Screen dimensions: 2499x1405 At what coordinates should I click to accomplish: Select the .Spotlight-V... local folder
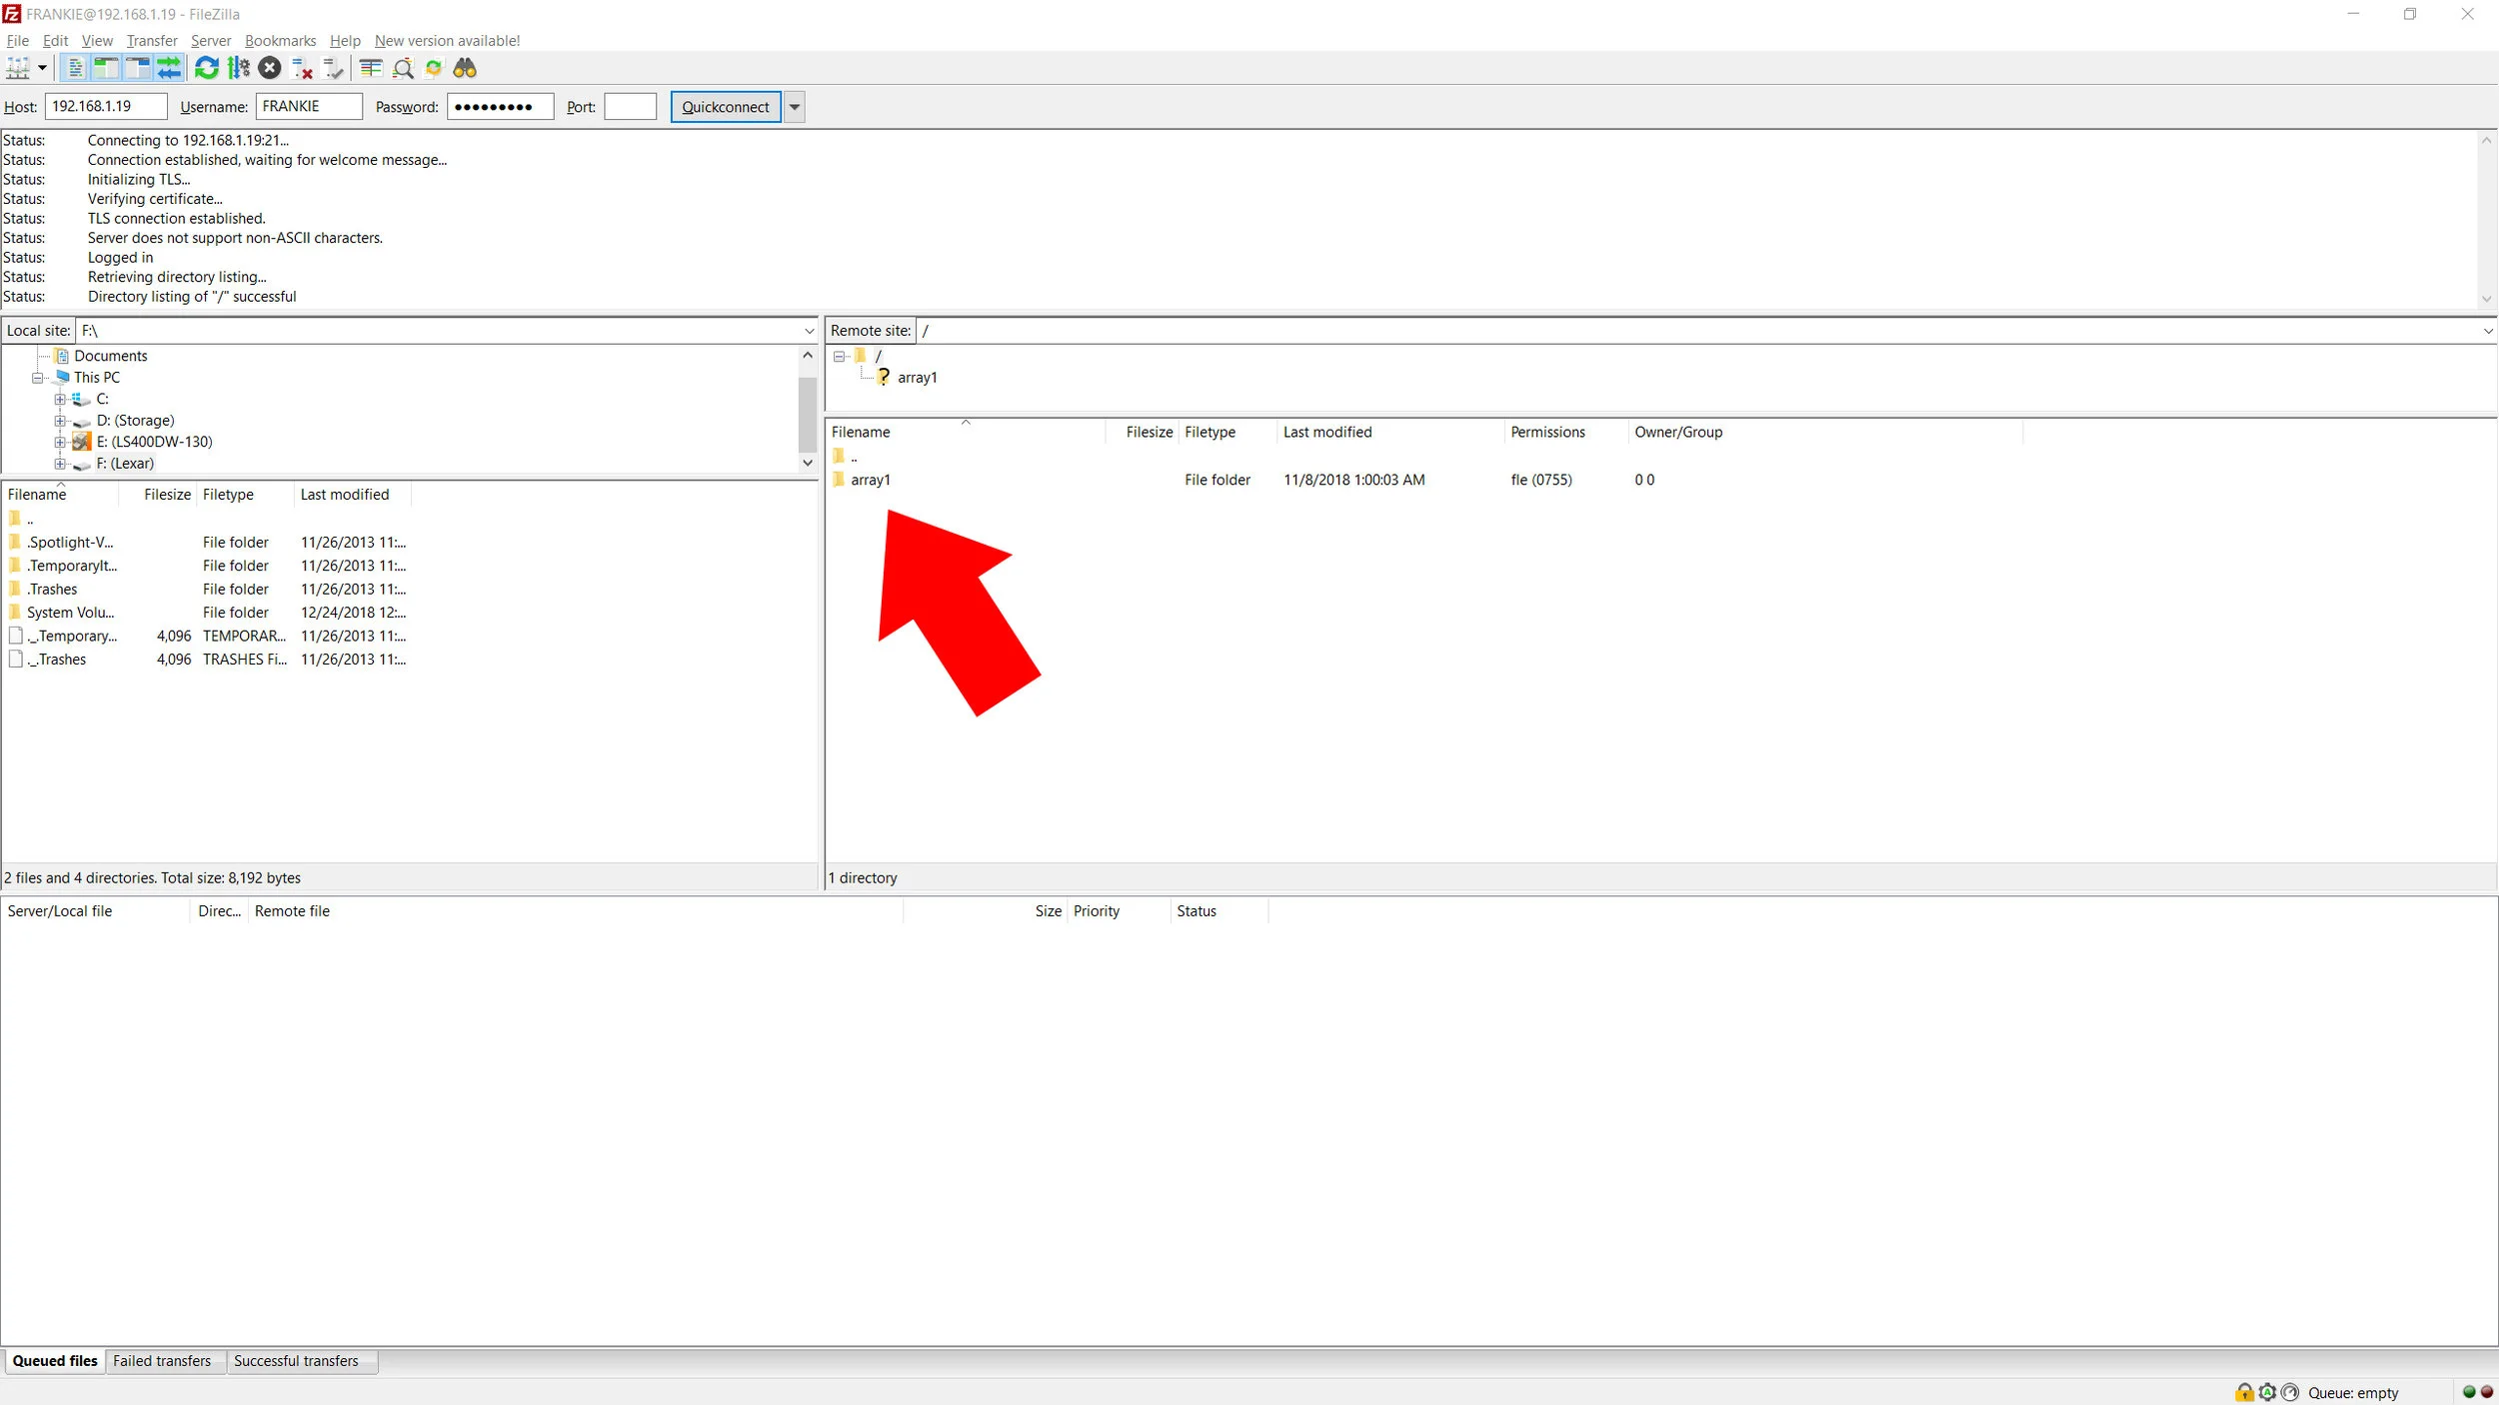(70, 543)
